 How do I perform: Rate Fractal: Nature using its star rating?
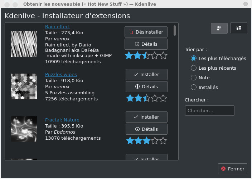click(x=146, y=140)
